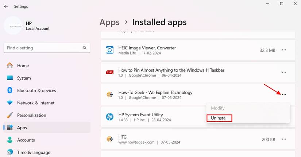Click the search magnifier icon
Screen dimensions: 301x157
click(85, 48)
